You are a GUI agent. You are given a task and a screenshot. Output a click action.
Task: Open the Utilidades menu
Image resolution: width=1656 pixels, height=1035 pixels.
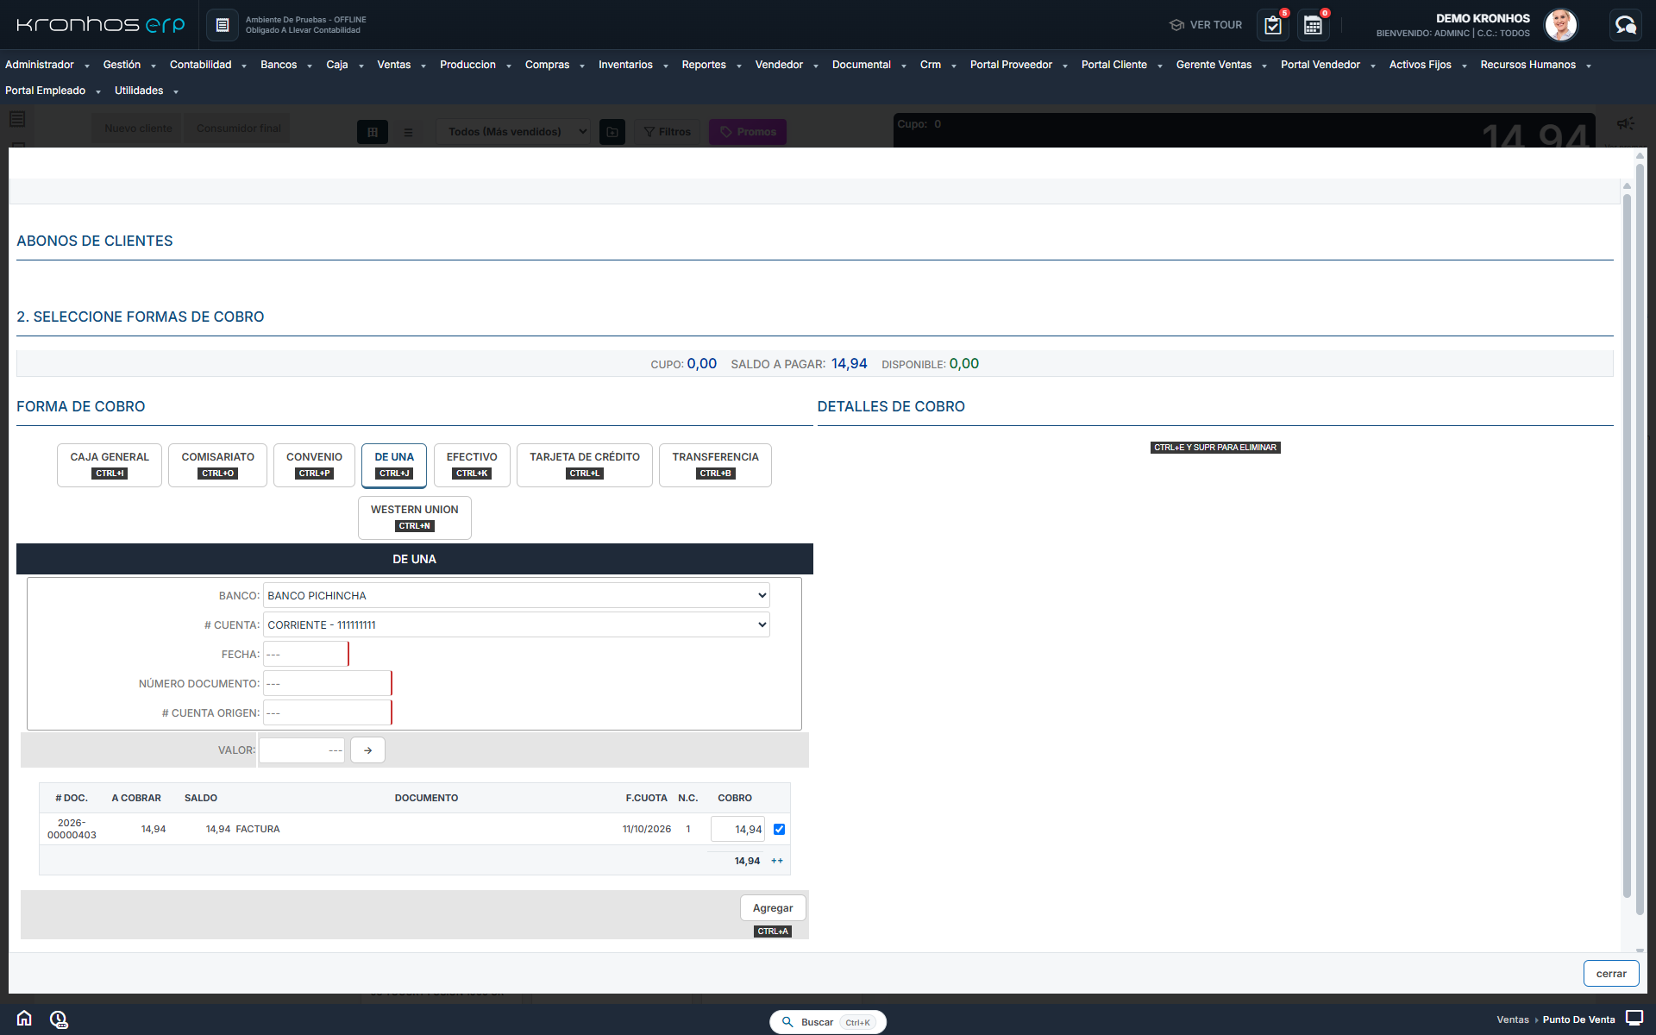pos(146,91)
